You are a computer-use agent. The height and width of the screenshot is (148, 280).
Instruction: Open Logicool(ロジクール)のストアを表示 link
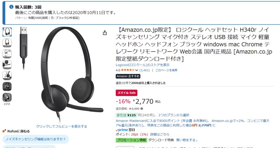142,65
